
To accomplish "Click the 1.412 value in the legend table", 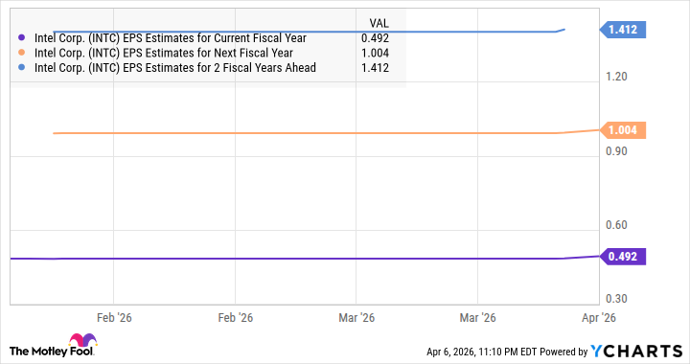I will [375, 68].
